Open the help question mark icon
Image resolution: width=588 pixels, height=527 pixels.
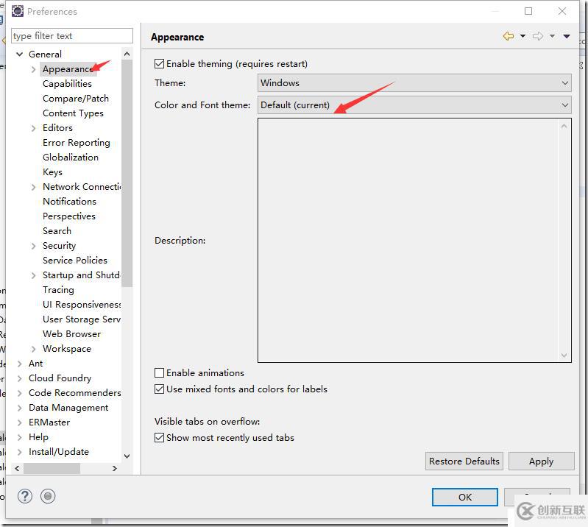click(25, 496)
